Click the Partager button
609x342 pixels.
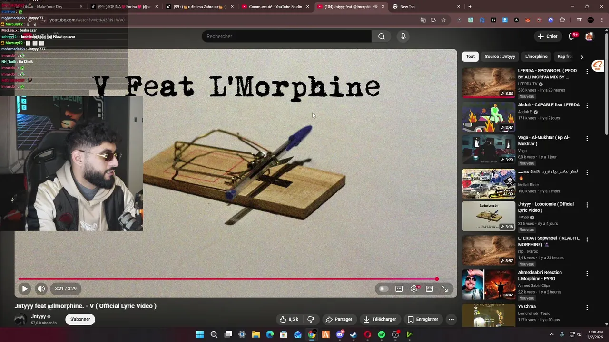tap(339, 319)
